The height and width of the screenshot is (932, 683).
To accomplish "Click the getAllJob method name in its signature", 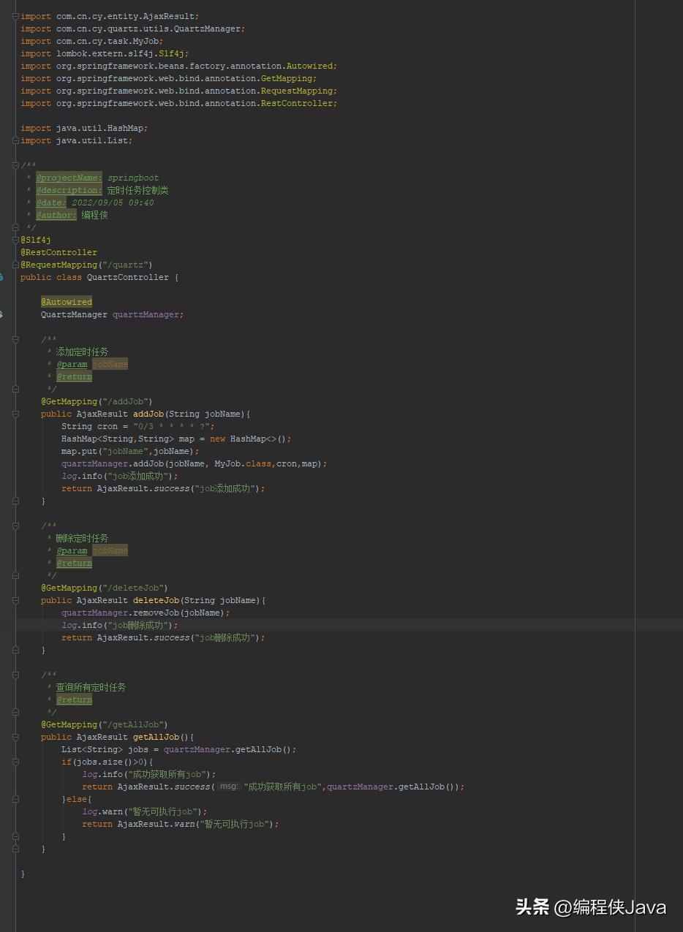I will [156, 737].
